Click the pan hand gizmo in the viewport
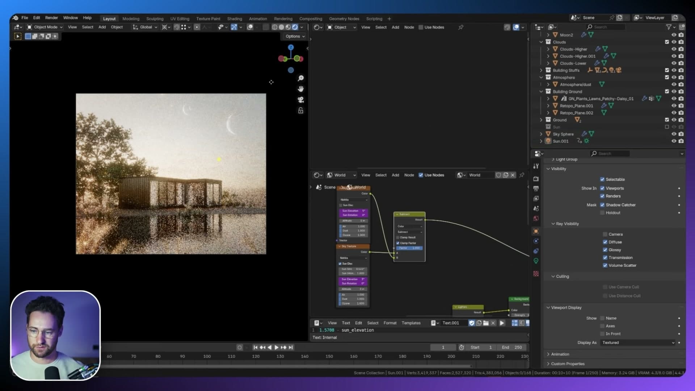 click(300, 89)
